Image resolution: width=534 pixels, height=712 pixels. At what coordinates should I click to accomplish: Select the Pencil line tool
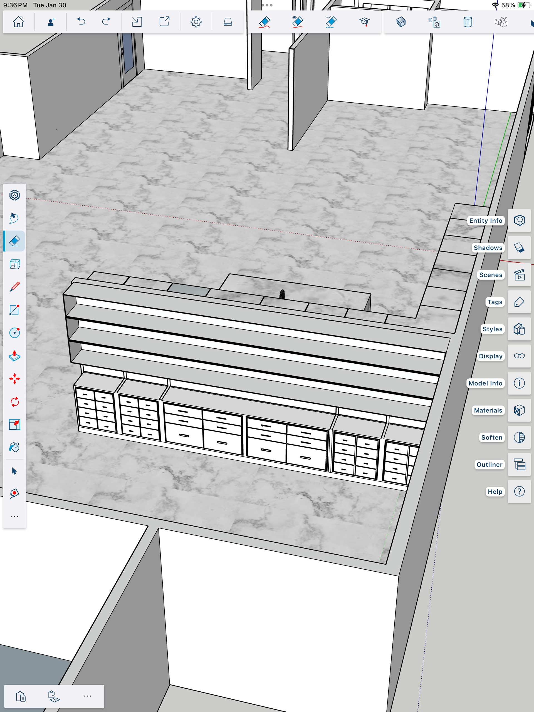14,287
